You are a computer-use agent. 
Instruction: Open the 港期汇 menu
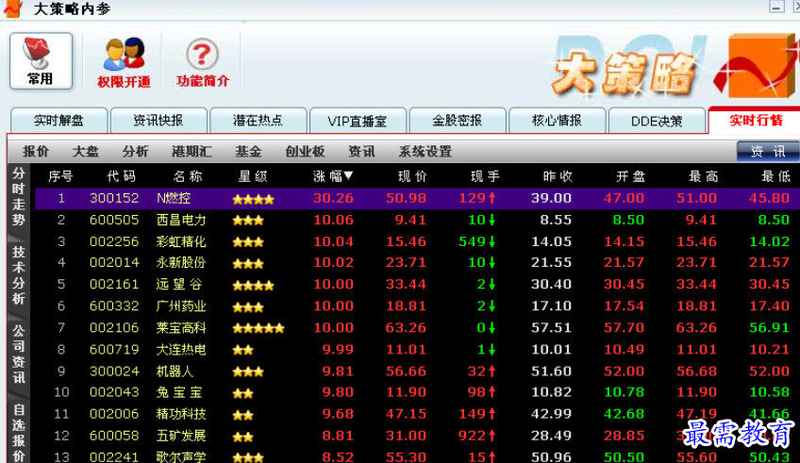pos(192,152)
